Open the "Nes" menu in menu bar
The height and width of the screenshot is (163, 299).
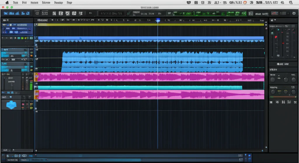coord(15,2)
